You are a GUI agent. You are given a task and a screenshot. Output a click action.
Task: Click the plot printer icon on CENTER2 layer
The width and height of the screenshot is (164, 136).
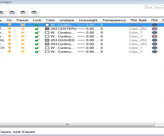pyautogui.click(x=154, y=29)
